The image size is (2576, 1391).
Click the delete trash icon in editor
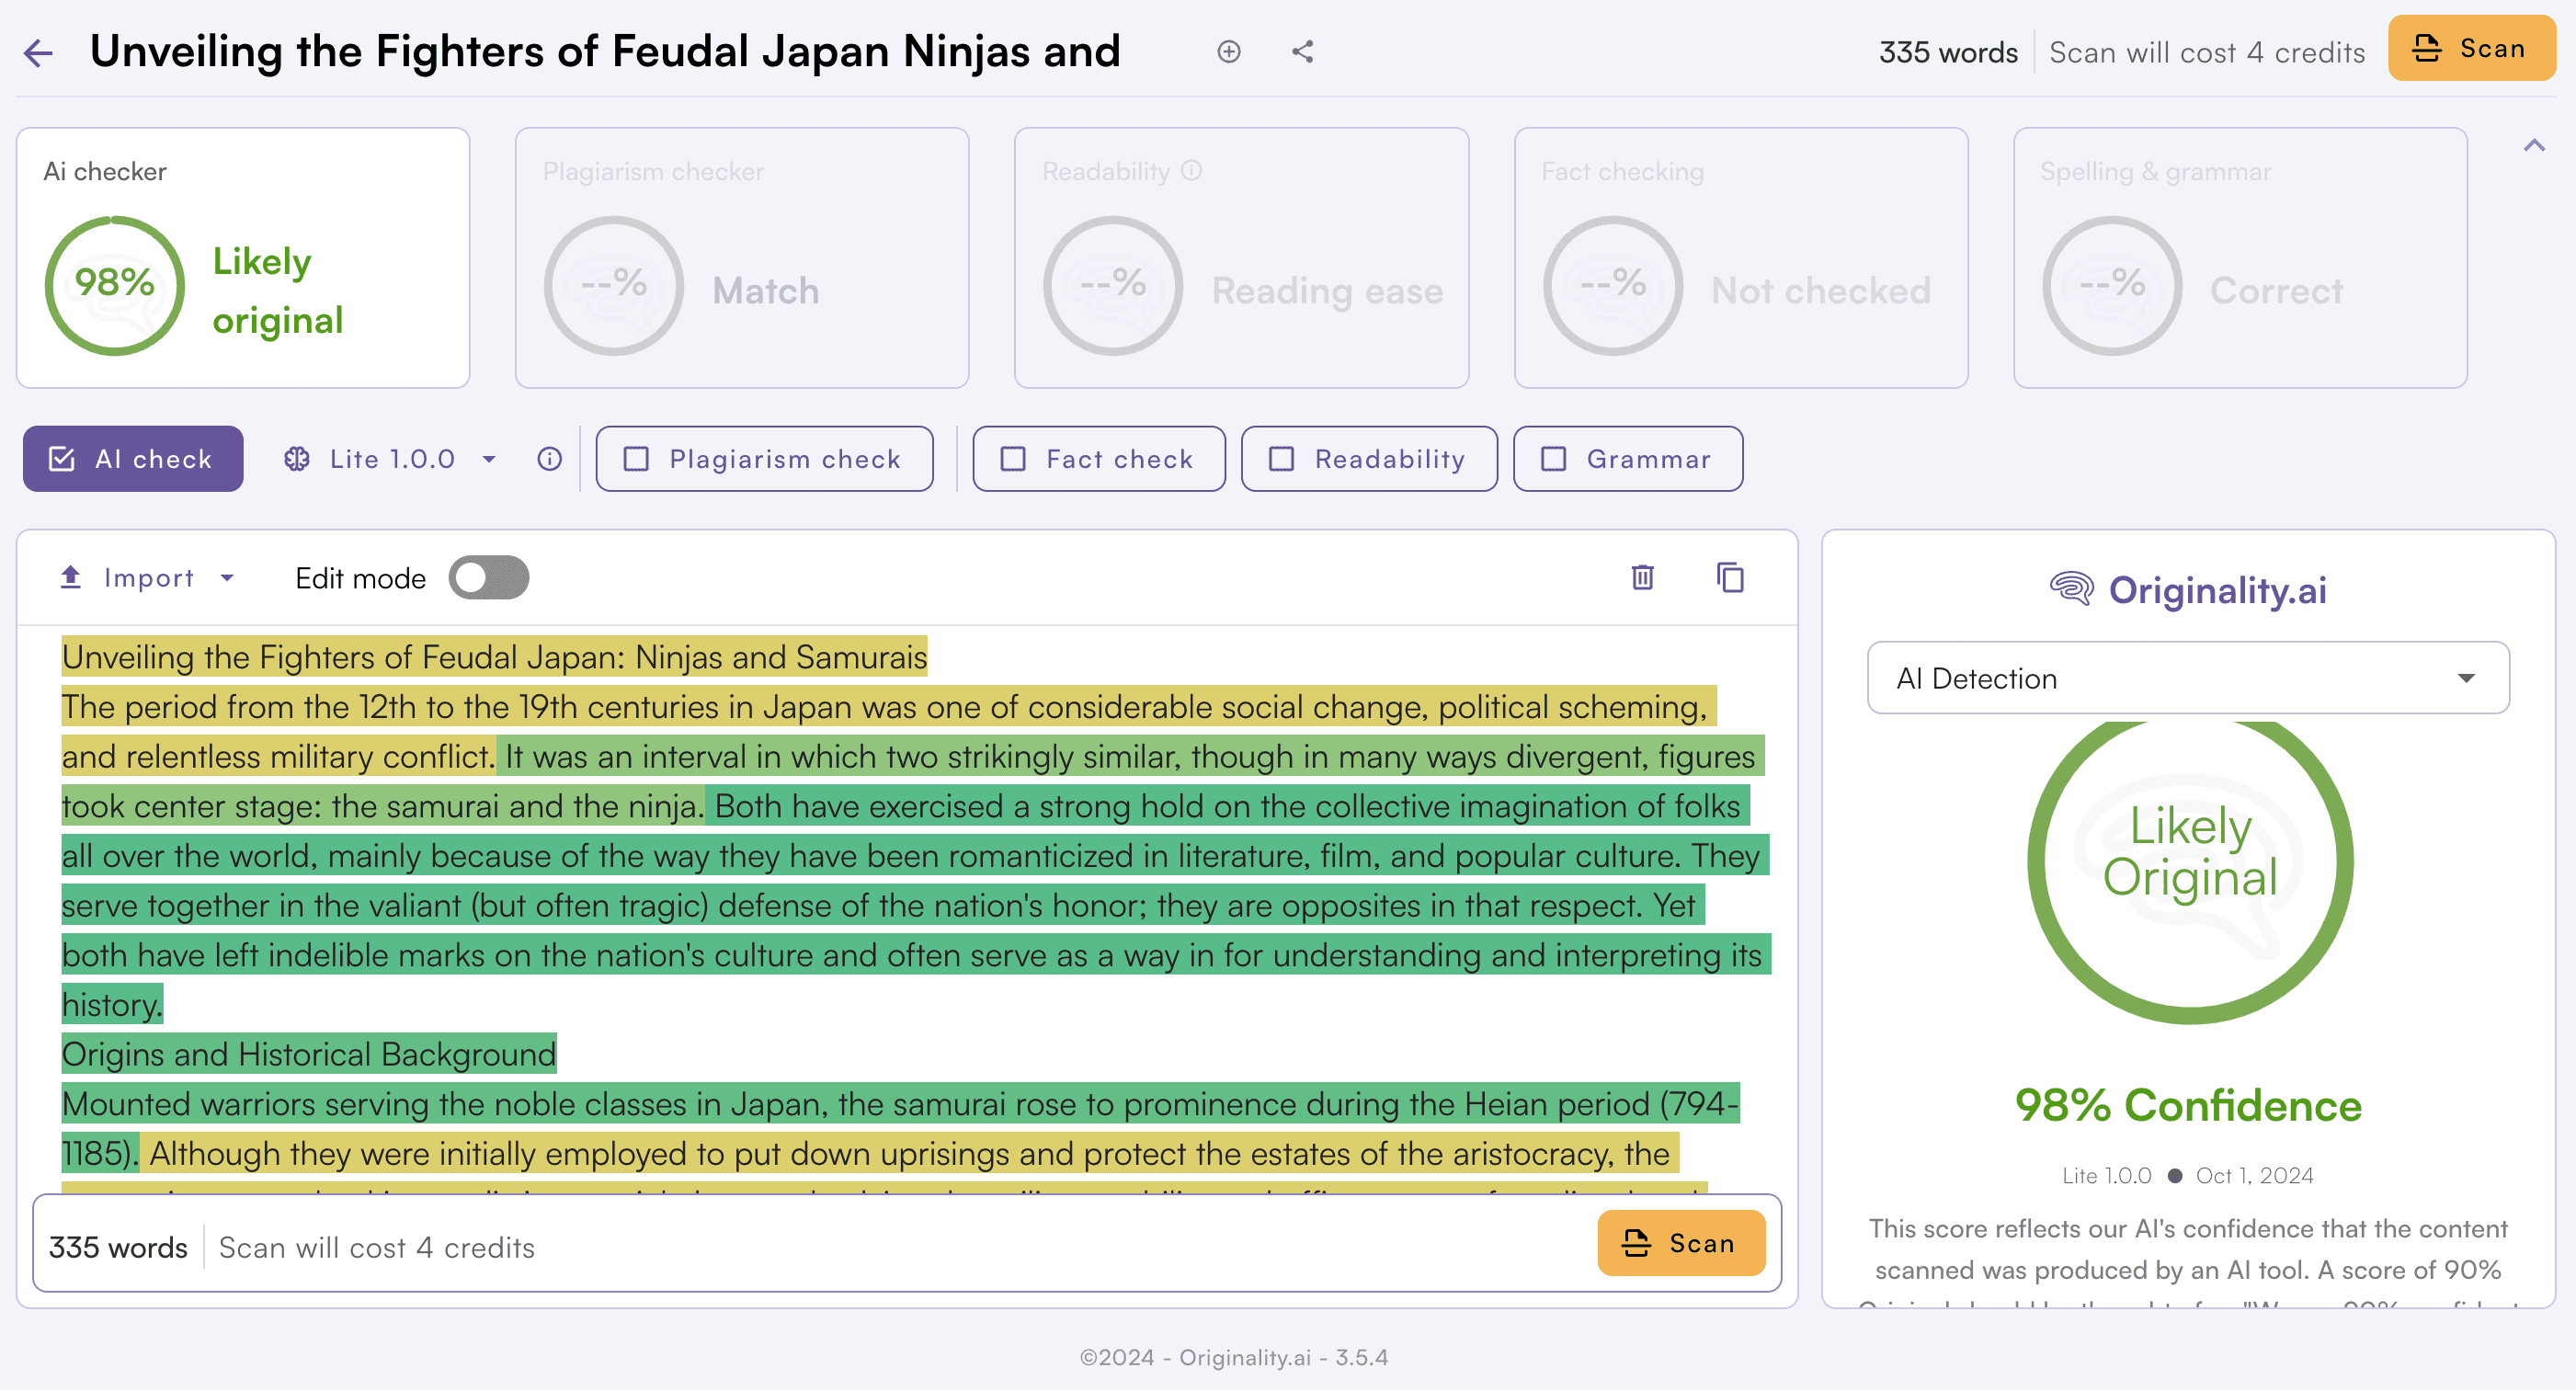coord(1642,578)
